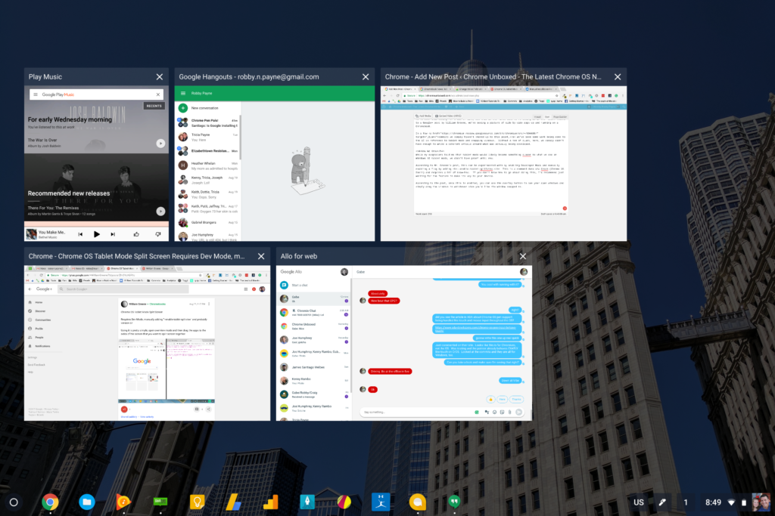The width and height of the screenshot is (775, 516).
Task: Click the stylus tools icon in the system tray
Action: [661, 502]
